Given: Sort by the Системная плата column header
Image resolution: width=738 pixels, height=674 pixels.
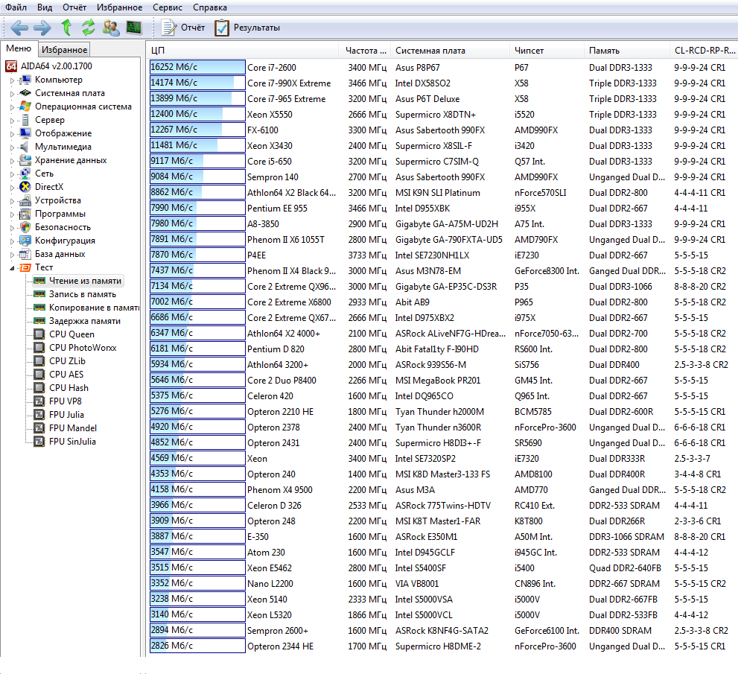Looking at the screenshot, I should click(x=450, y=51).
